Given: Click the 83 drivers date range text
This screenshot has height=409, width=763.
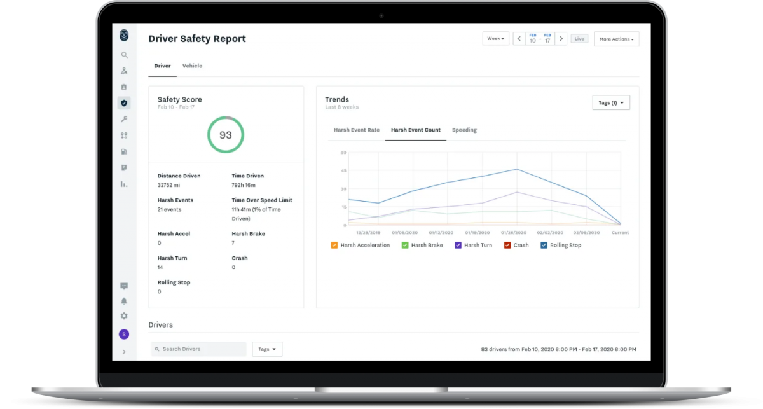Looking at the screenshot, I should point(559,349).
